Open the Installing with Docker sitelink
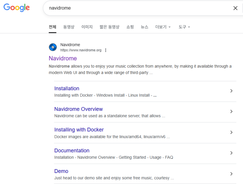Screen dimensions: 243x186 pos(79,130)
